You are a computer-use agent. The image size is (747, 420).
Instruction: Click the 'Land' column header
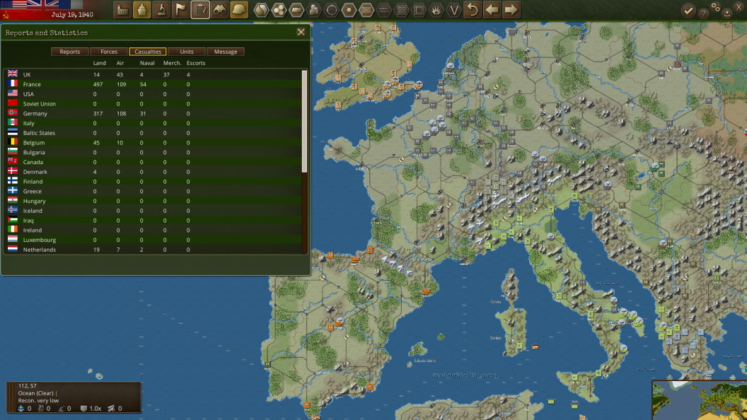point(100,63)
